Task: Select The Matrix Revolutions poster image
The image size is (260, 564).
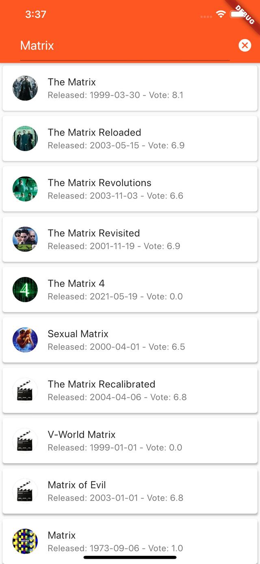Action: tap(25, 189)
